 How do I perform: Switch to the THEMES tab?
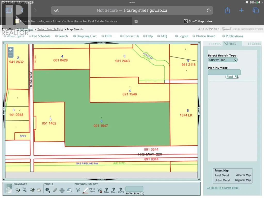[215, 44]
